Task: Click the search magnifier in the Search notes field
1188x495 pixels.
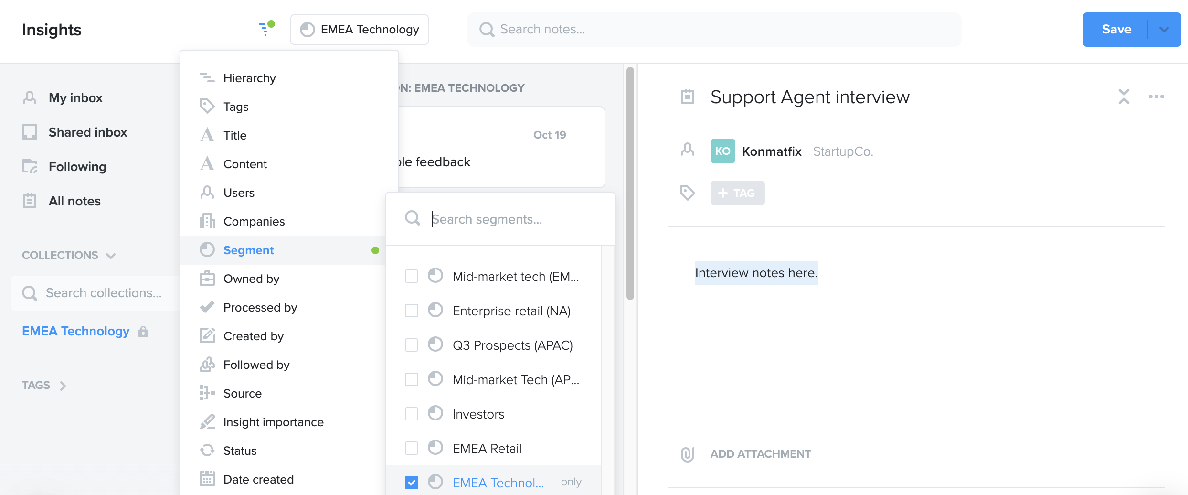Action: coord(487,30)
